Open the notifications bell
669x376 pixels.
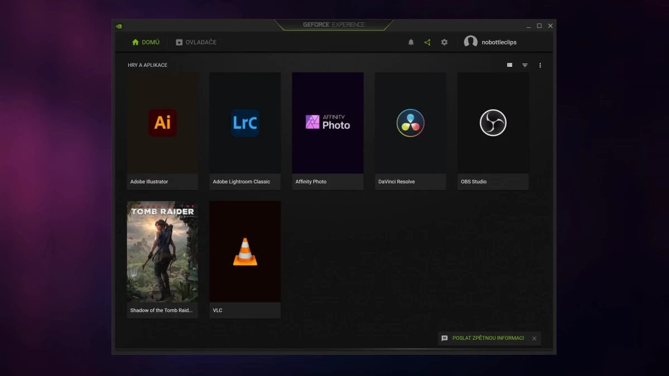(411, 42)
